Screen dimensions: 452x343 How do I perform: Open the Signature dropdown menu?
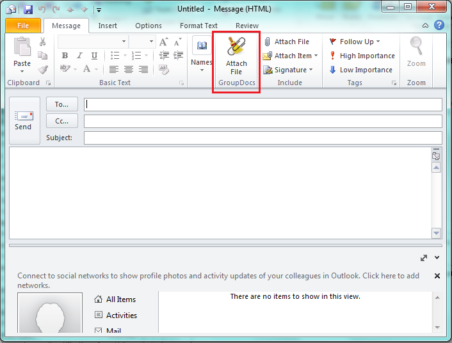pyautogui.click(x=289, y=70)
